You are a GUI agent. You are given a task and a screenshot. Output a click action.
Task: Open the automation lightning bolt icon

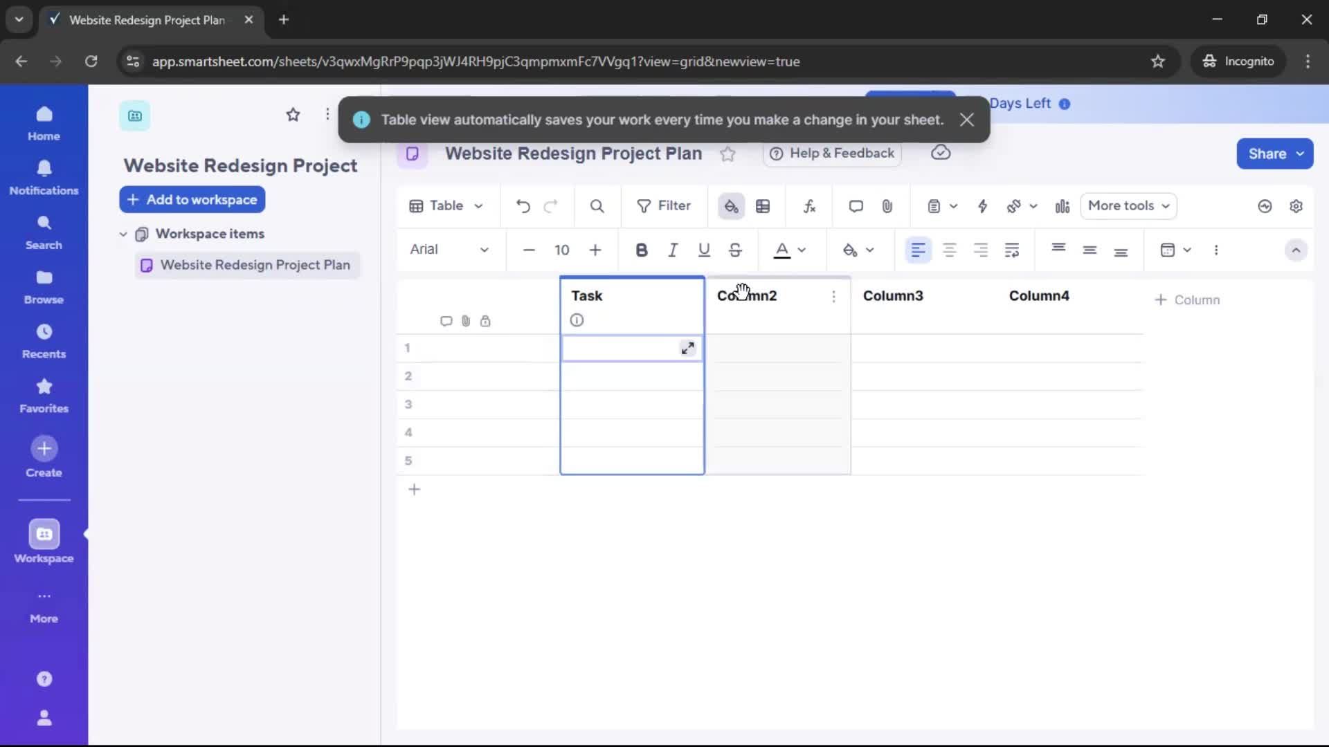coord(984,206)
